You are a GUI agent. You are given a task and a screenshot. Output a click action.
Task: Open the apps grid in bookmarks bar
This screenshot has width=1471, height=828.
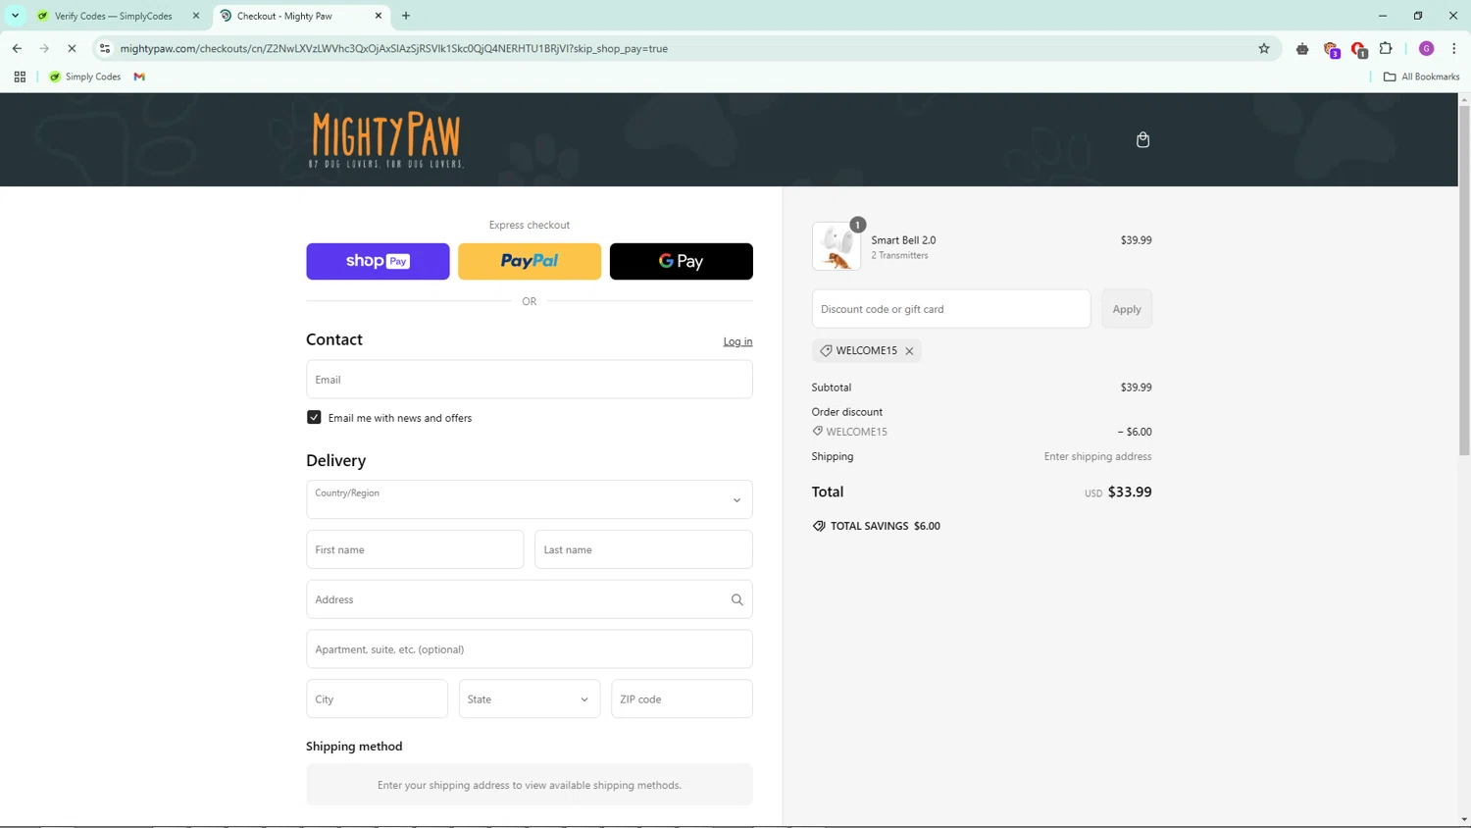point(20,77)
